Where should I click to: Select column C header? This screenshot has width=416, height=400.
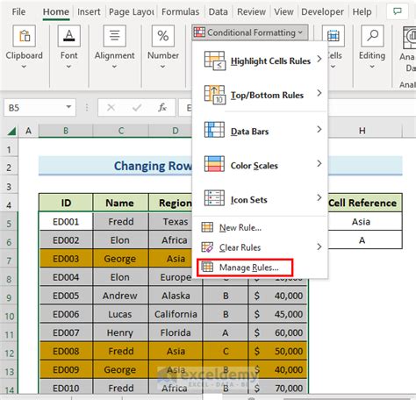tap(121, 131)
